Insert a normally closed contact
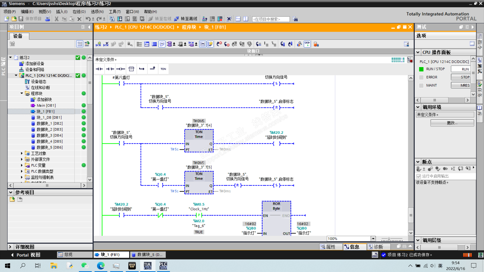484x272 pixels. [x=110, y=69]
